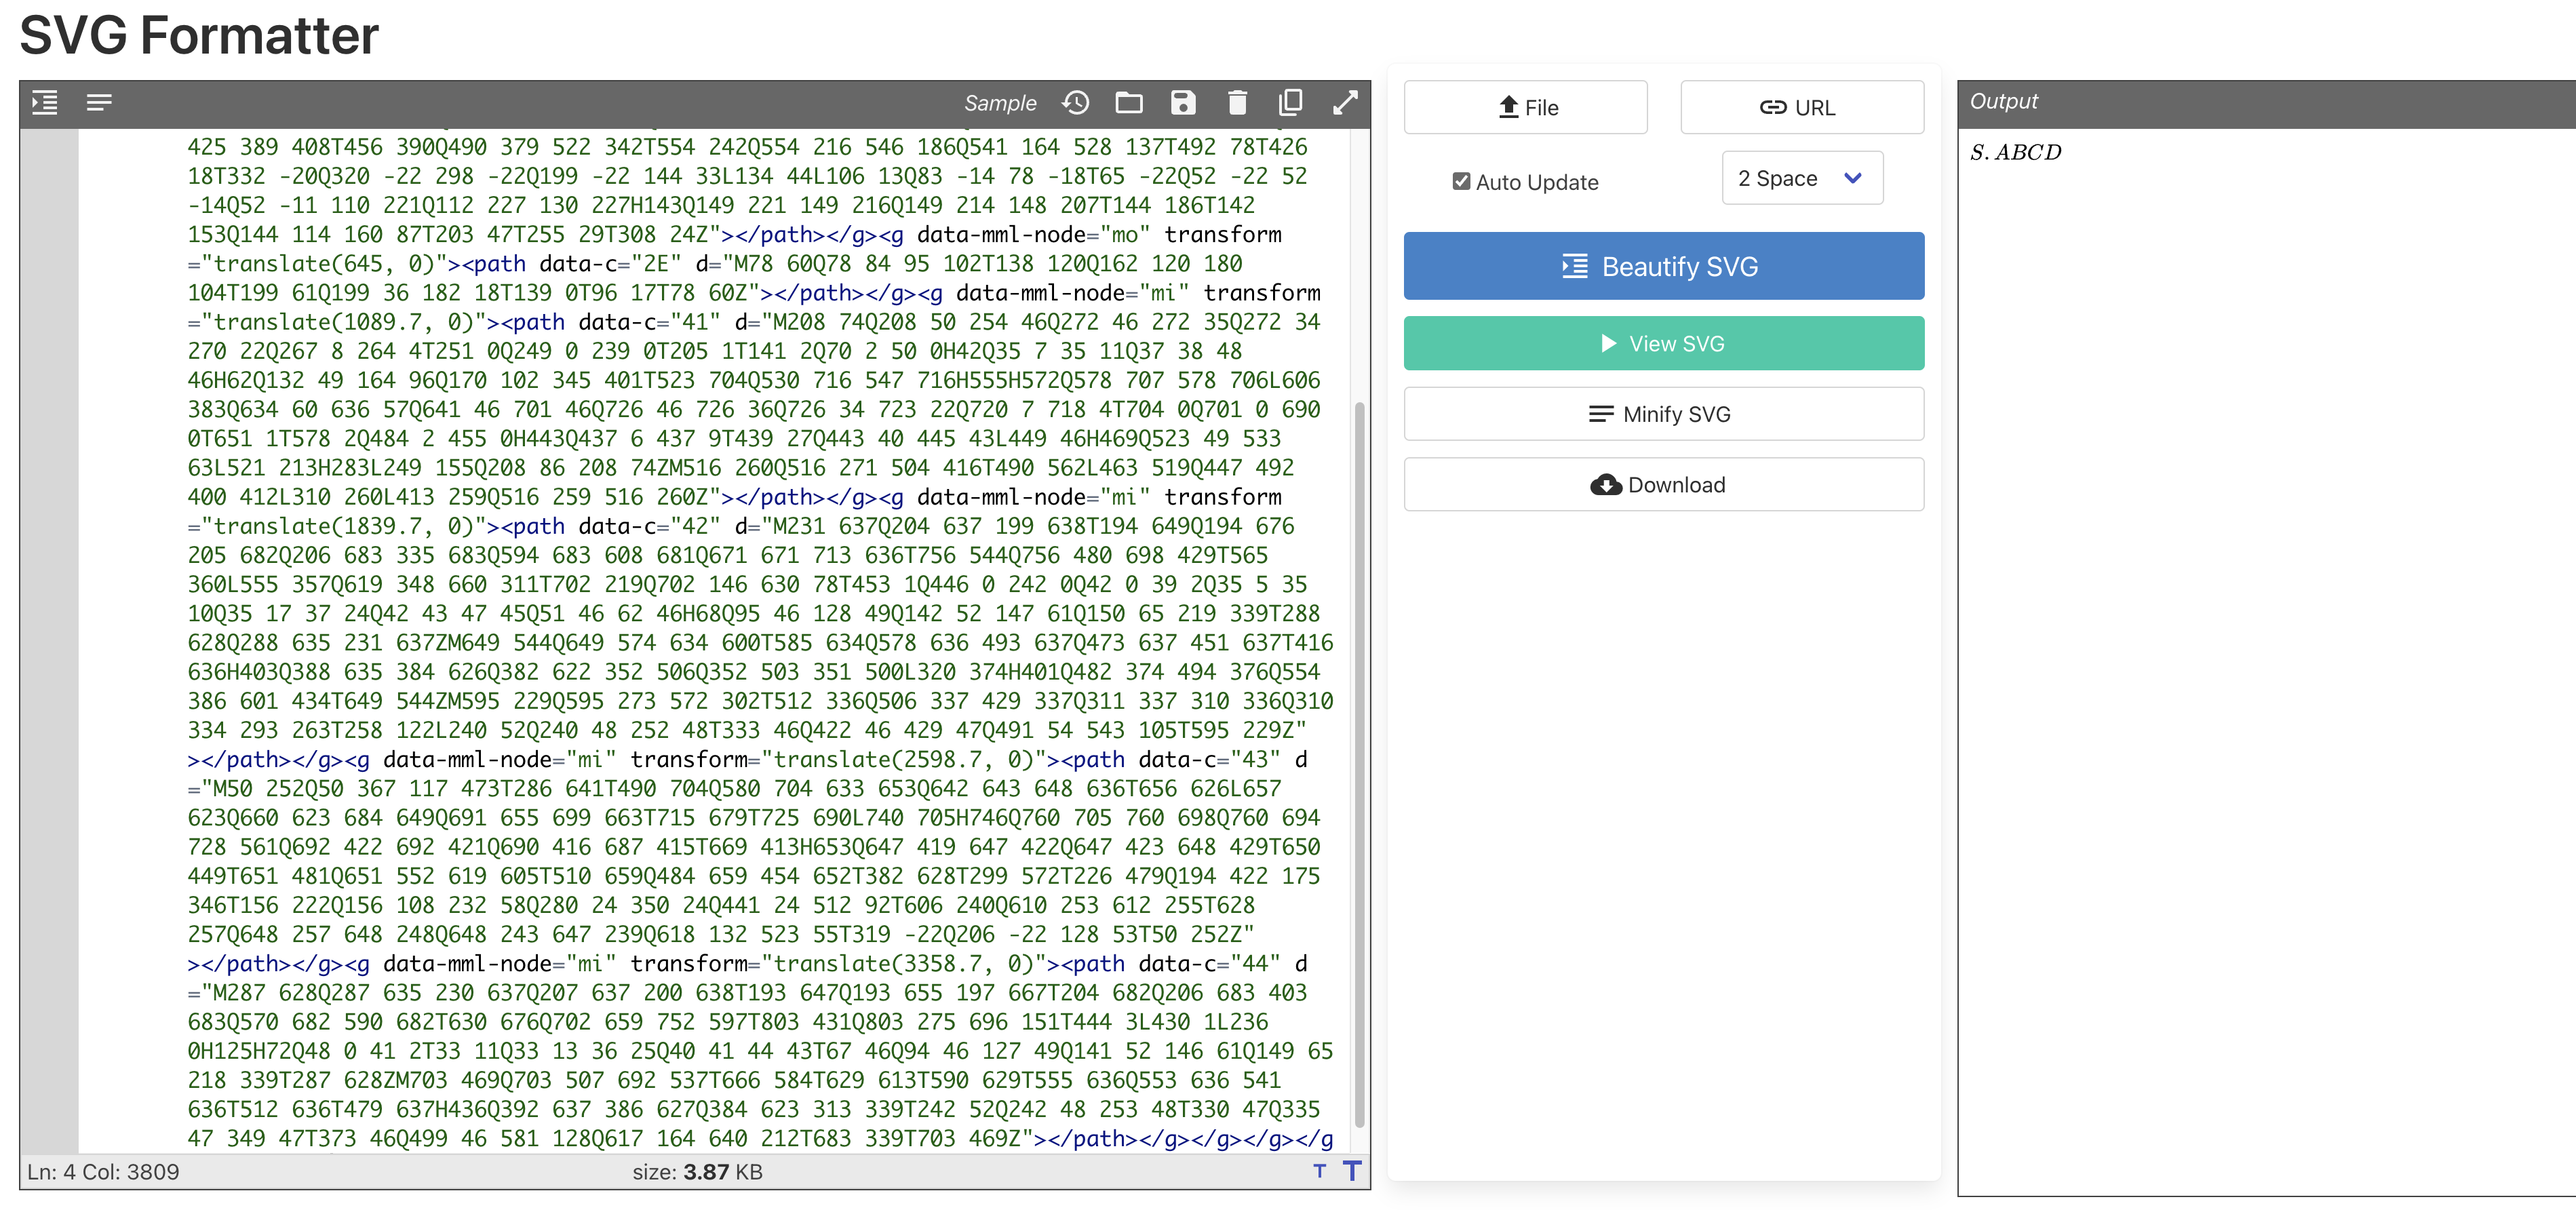This screenshot has height=1210, width=2576.
Task: Clear the editor via the trash icon
Action: (x=1237, y=103)
